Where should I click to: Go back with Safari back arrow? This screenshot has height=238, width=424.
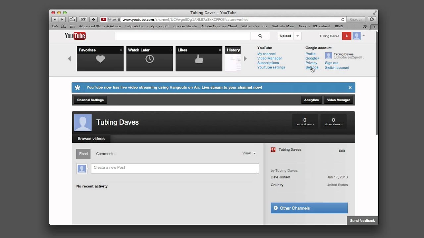click(x=55, y=20)
